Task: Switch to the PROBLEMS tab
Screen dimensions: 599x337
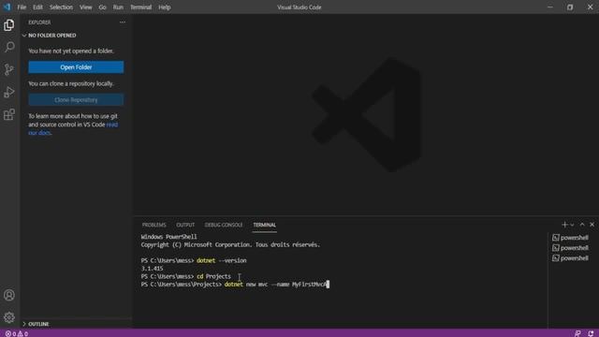Action: 153,225
